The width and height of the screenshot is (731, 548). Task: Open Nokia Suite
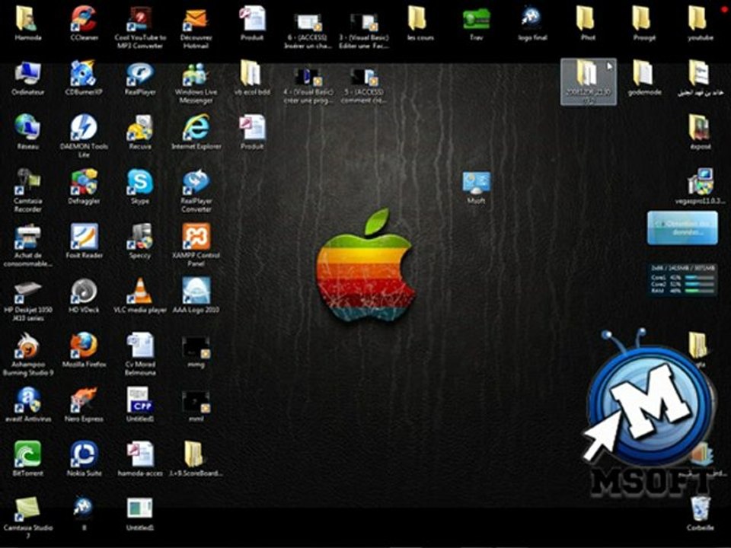coord(84,458)
